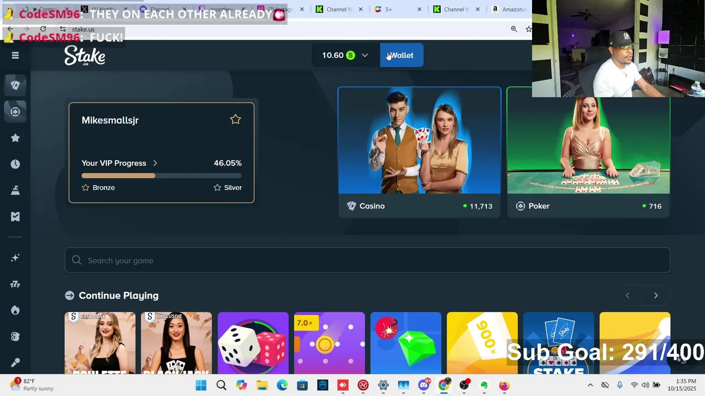Click the VIP progress bar

(161, 176)
